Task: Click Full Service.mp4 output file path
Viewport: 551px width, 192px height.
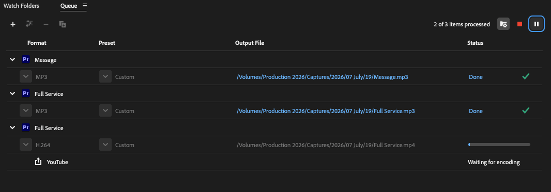Action: coord(326,145)
